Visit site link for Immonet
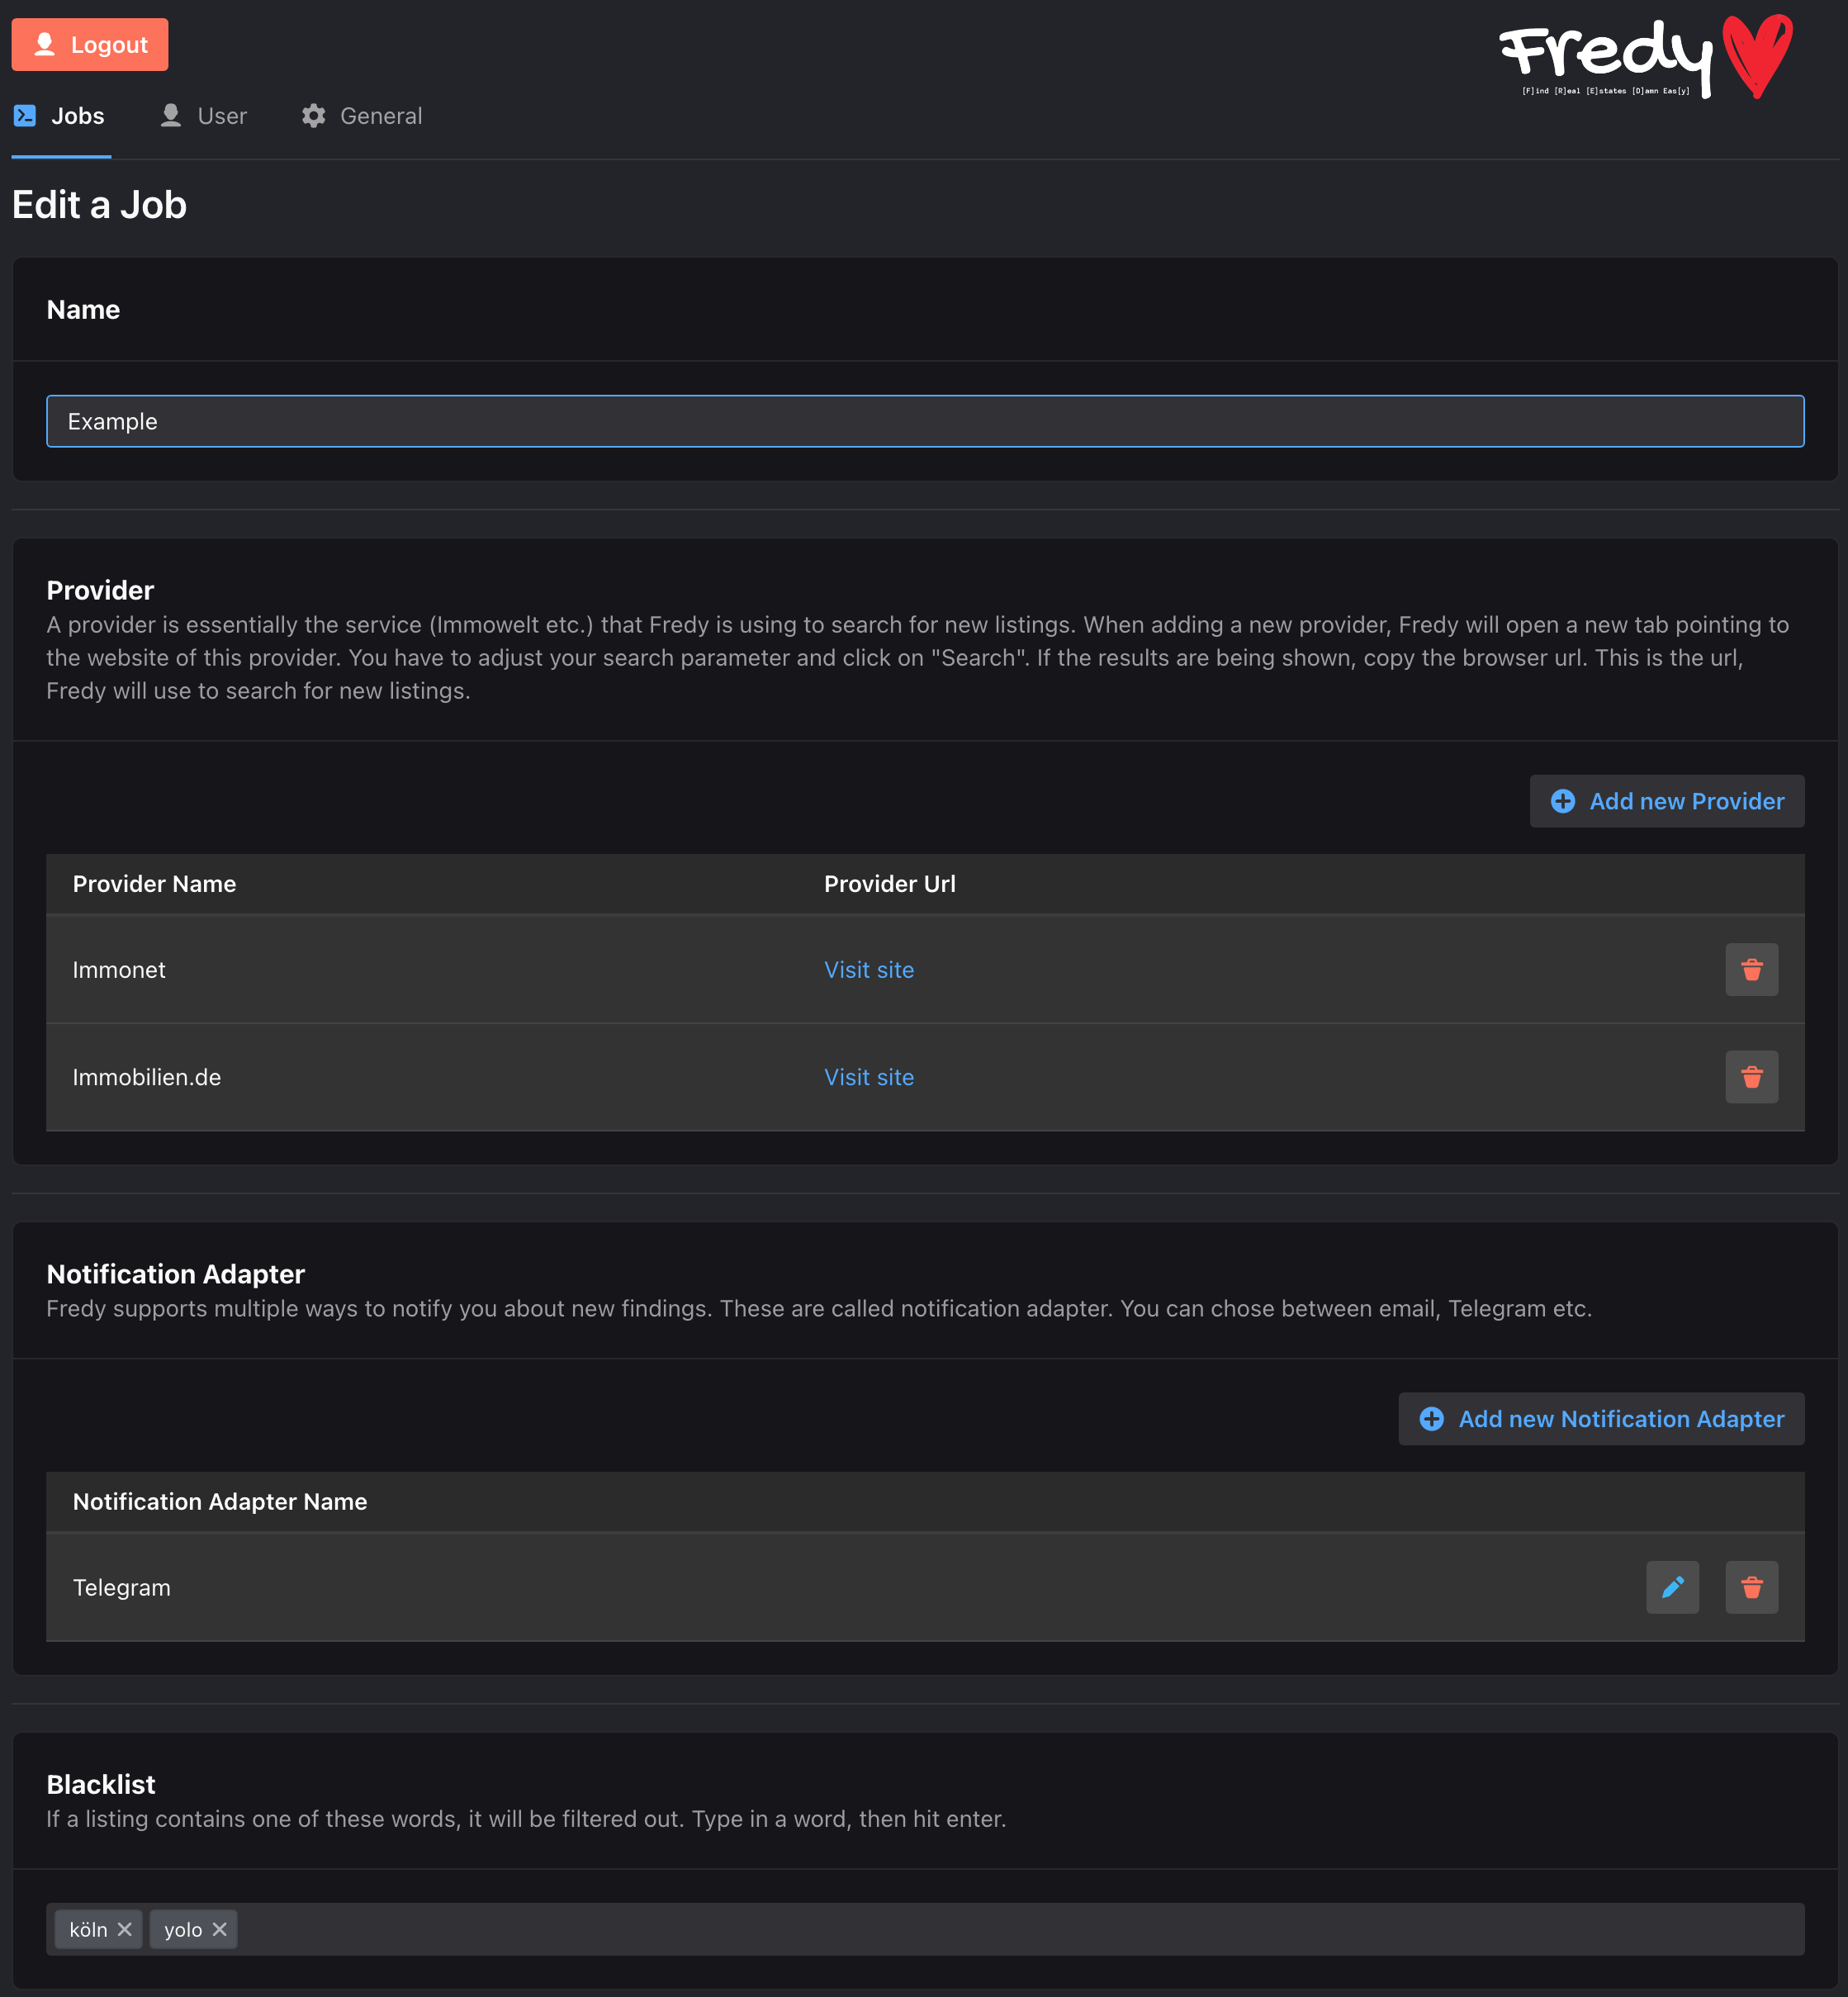This screenshot has height=1997, width=1848. pyautogui.click(x=868, y=969)
